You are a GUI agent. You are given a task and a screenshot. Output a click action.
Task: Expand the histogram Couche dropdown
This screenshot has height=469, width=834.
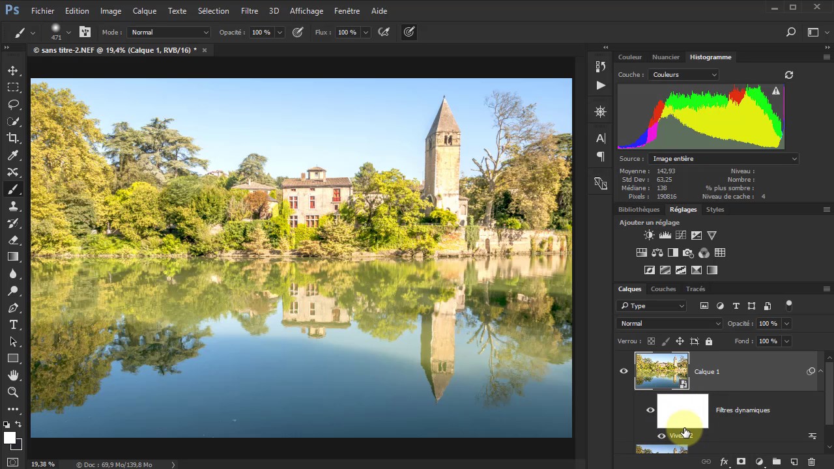tap(683, 75)
